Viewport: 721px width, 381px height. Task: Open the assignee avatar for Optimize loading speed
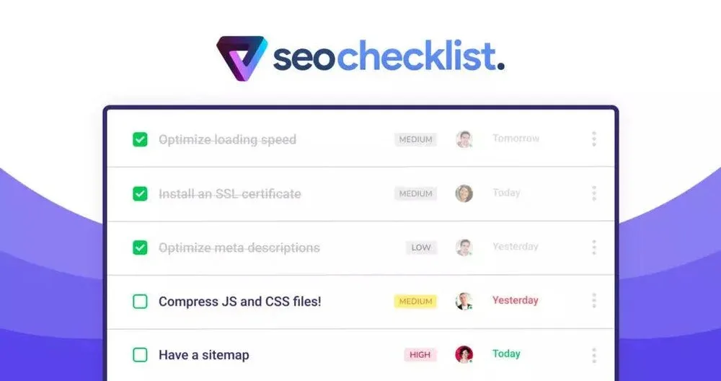coord(464,139)
